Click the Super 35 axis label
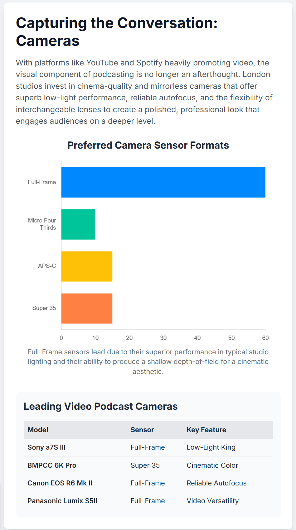296x530 pixels. (44, 308)
